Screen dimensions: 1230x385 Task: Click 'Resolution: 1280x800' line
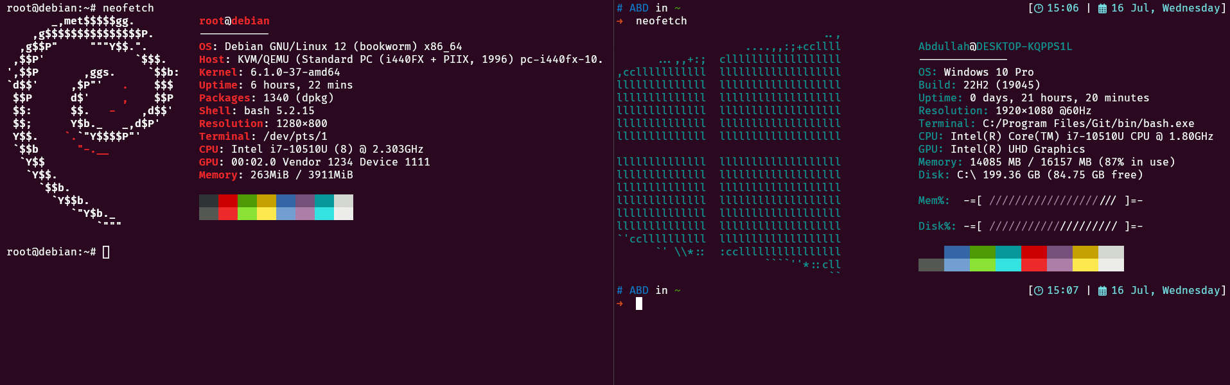click(263, 124)
